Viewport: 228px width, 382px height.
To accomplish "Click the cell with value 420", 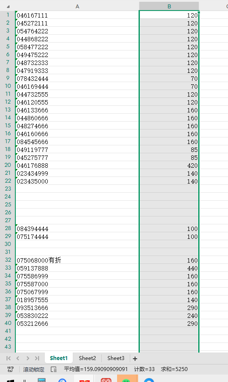I will (169, 166).
